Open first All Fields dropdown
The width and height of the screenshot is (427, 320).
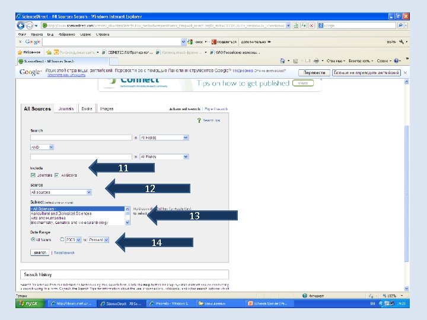[164, 137]
